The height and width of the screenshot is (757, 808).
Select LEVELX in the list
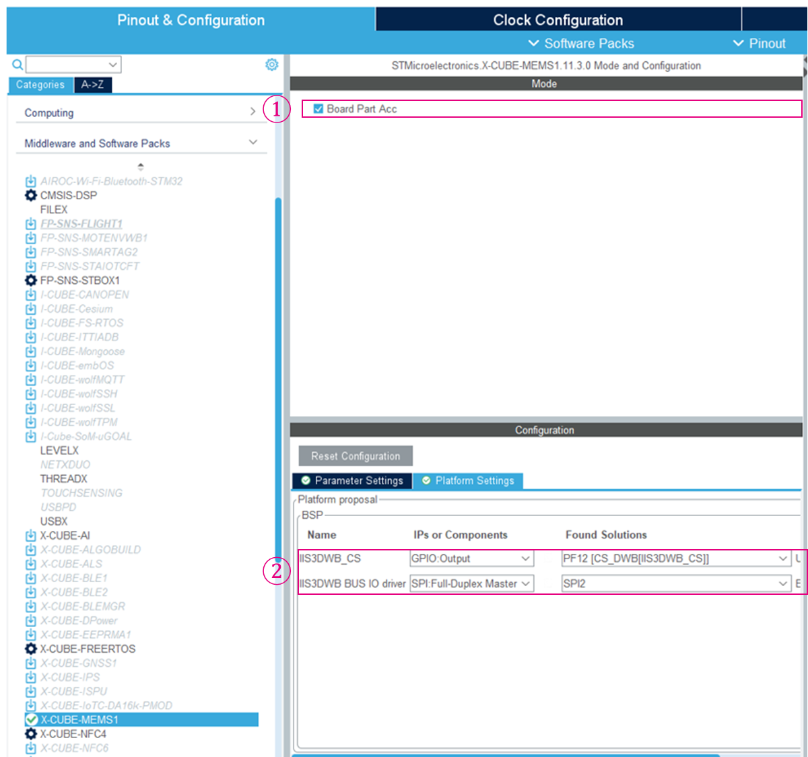pos(59,450)
